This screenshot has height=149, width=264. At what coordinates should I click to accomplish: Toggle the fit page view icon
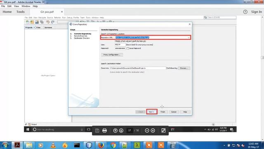[163, 130]
